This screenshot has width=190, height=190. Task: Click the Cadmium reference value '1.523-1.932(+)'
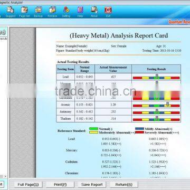click(158, 161)
